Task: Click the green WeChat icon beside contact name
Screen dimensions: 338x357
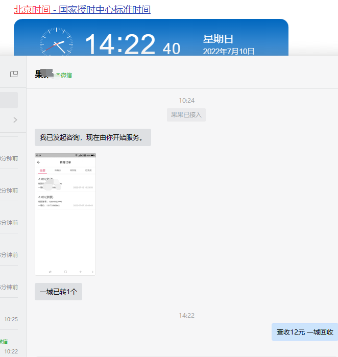Action: pyautogui.click(x=59, y=75)
